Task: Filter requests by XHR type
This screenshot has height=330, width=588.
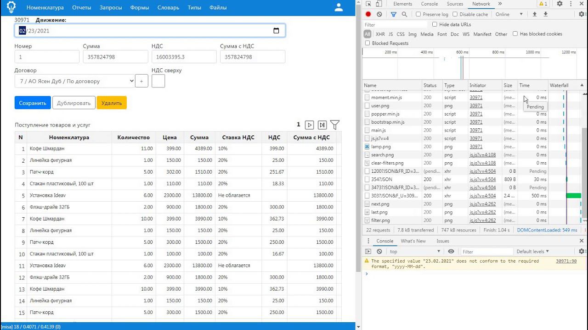Action: 380,34
